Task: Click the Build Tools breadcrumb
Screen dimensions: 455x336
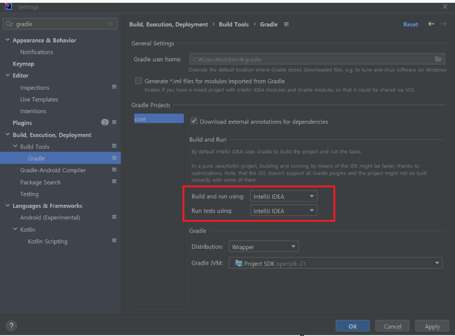Action: 233,25
